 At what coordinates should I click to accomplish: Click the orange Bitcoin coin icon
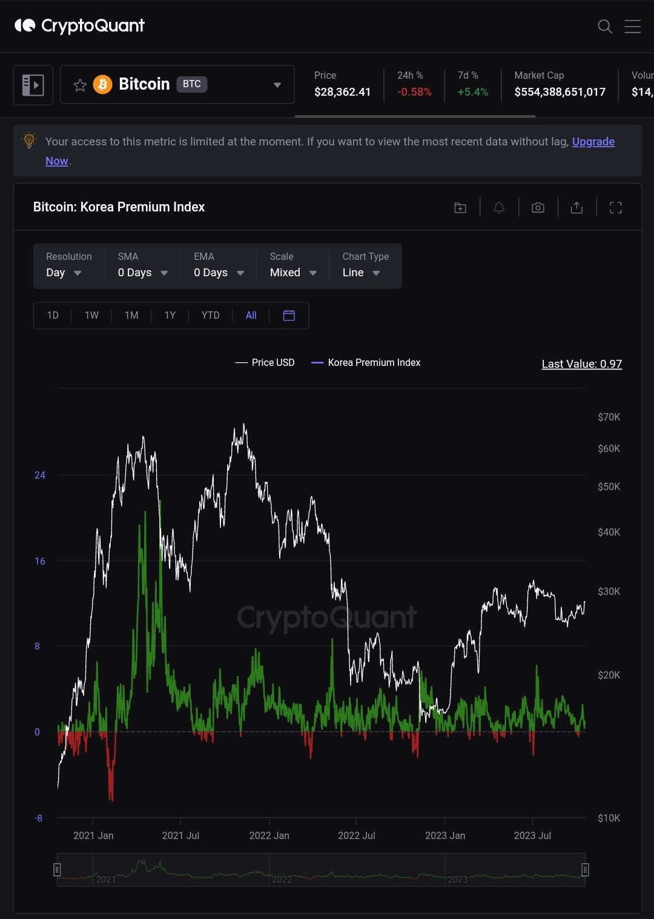(102, 84)
